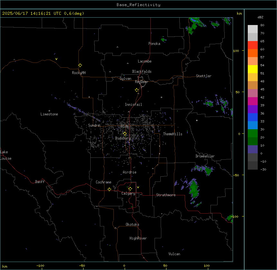Select the lightest grey swatch atop the legend
277x270 pixels.
pyautogui.click(x=253, y=29)
